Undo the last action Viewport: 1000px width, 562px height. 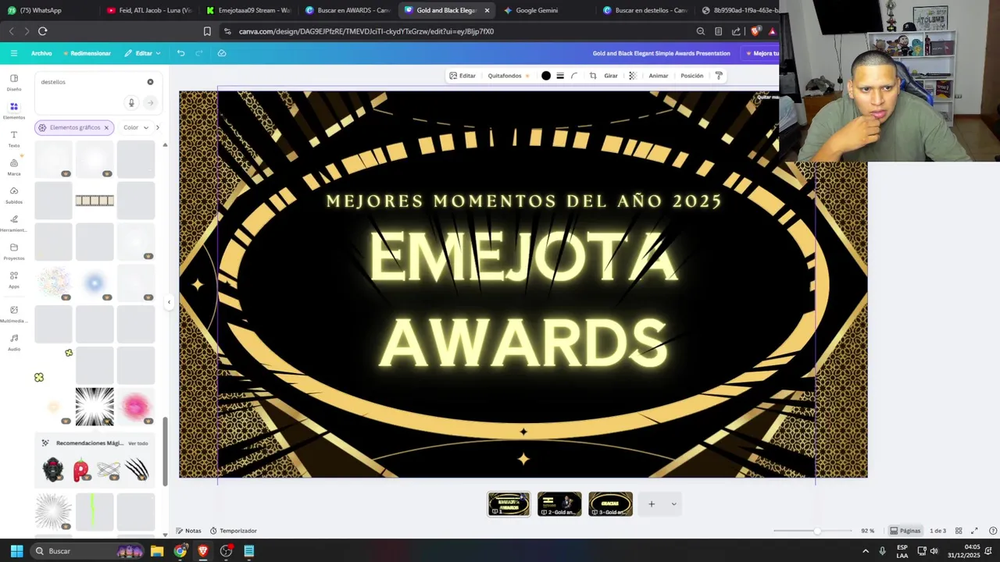[180, 53]
